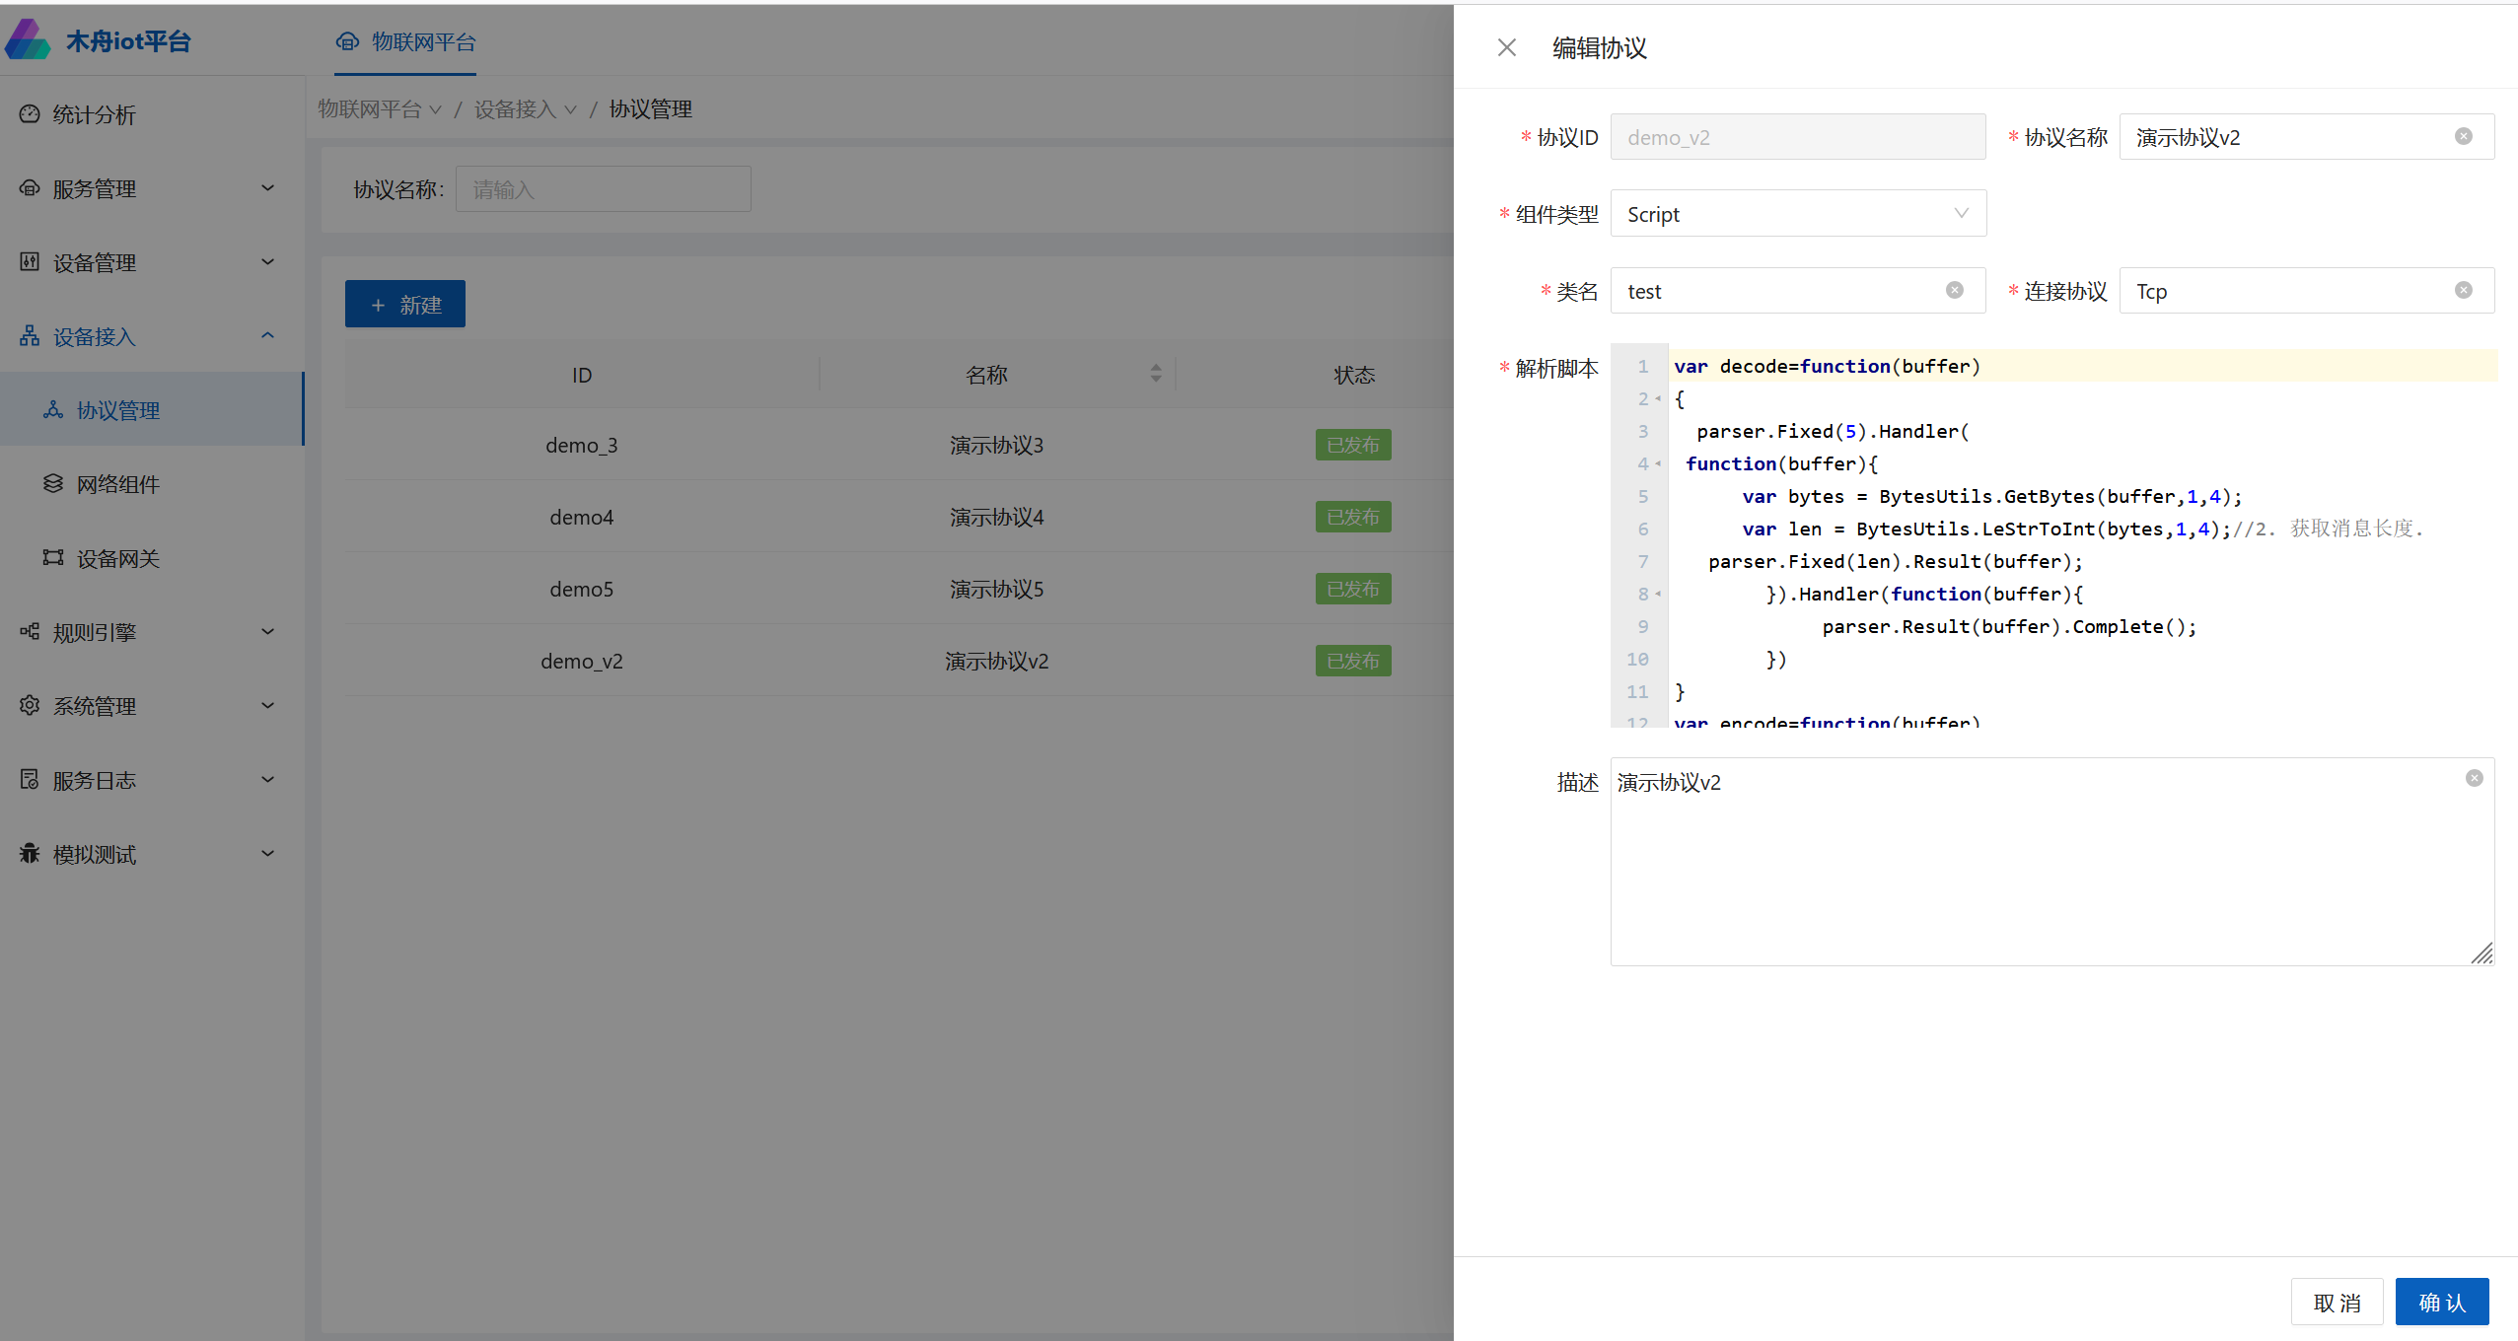The width and height of the screenshot is (2518, 1341).
Task: Click the 服务日志 file icon
Action: click(x=30, y=780)
